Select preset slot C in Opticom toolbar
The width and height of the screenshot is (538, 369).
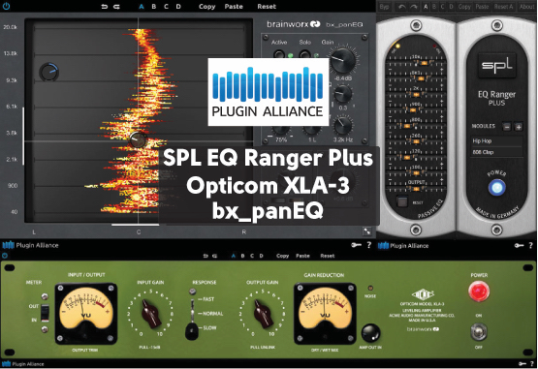(252, 256)
